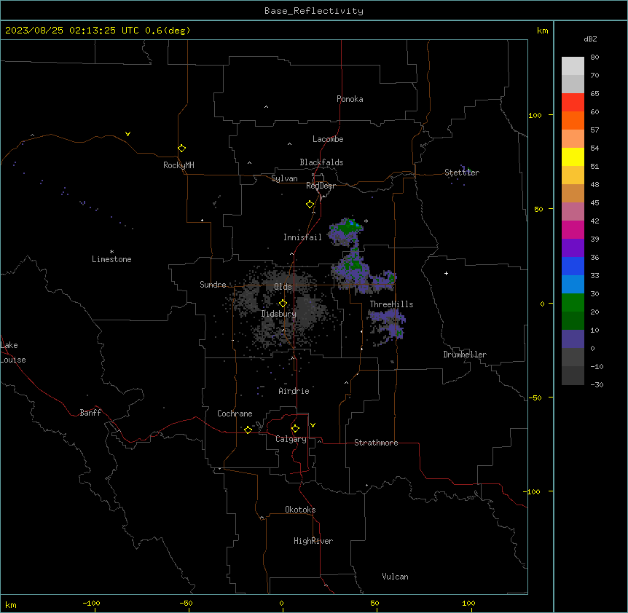Select the yellow diamond marker above Calgary
628x613 pixels.
[295, 429]
